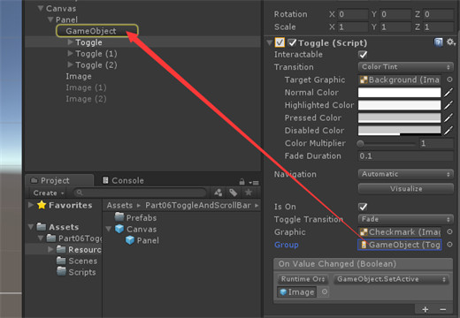Click the Color Multiplier slider handle
The image size is (460, 318).
point(360,144)
